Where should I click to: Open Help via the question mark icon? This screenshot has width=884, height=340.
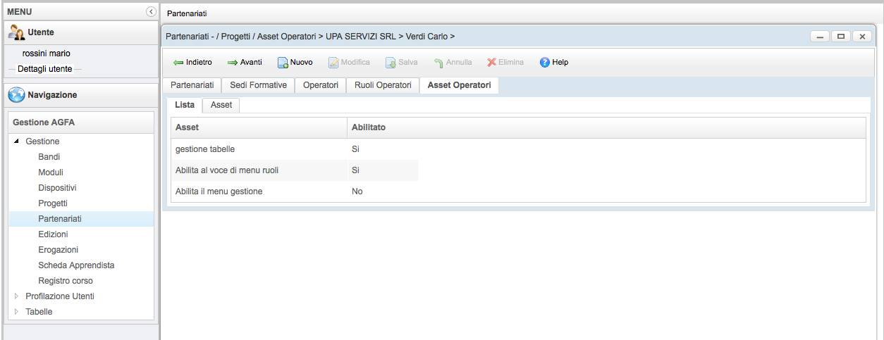click(544, 63)
